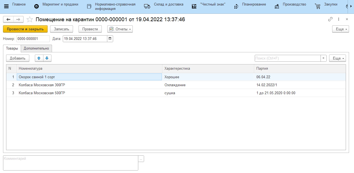Screen dimensions: 354x173
Task: Open the Производство menu section
Action: (294, 5)
